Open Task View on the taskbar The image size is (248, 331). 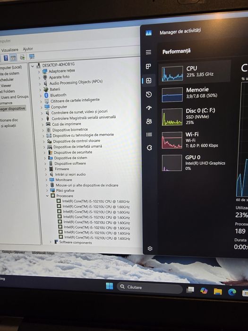[190, 289]
